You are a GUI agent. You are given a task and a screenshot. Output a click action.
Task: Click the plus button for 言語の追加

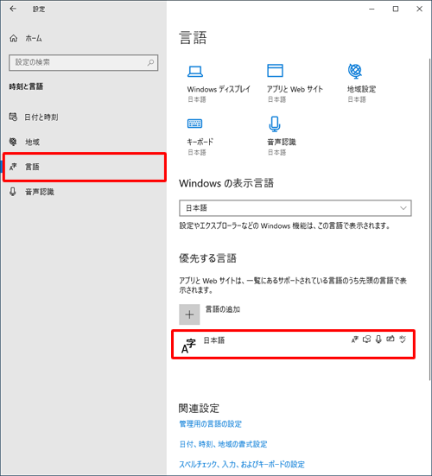189,314
